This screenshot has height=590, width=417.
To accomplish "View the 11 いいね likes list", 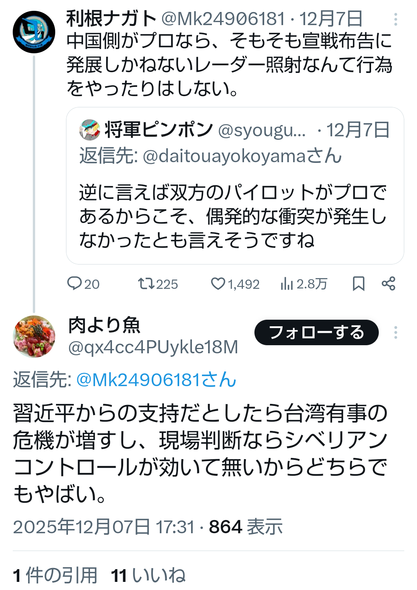I will [x=148, y=575].
